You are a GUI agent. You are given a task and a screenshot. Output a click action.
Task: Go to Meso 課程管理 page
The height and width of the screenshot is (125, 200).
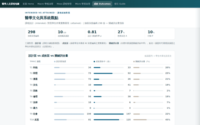64,4
